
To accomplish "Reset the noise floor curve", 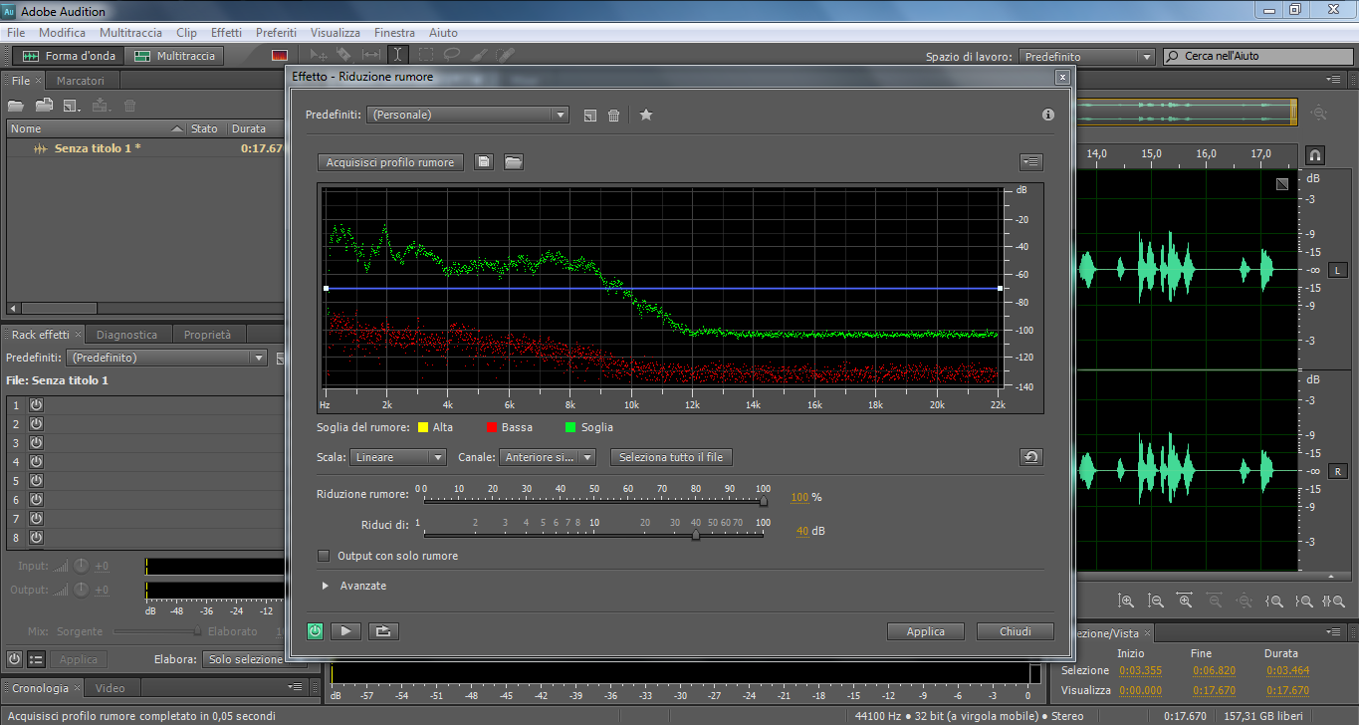I will coord(1031,457).
